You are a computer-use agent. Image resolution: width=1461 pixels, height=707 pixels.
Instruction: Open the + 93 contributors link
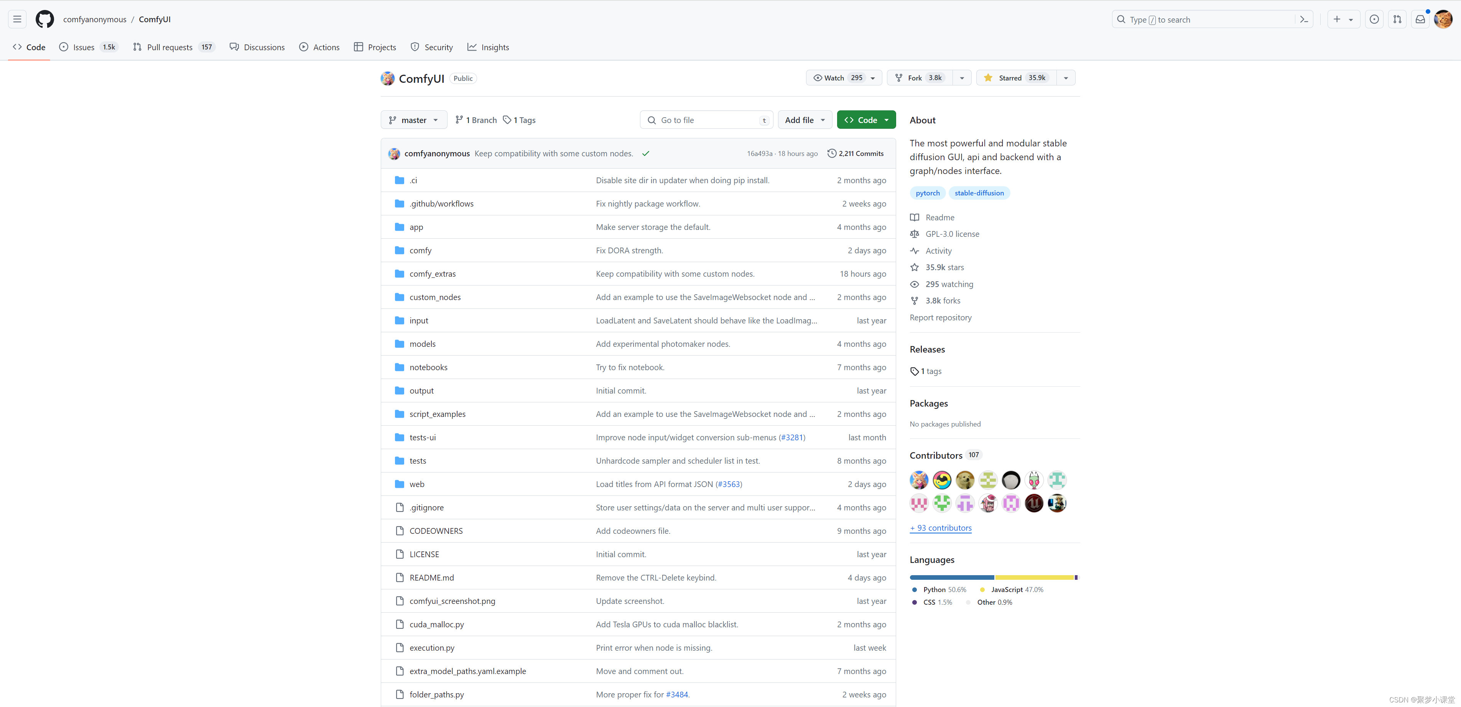pyautogui.click(x=940, y=527)
